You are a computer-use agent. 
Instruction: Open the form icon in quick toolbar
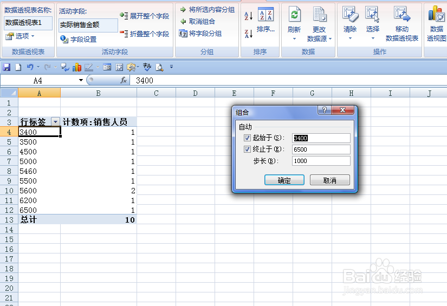(107, 67)
